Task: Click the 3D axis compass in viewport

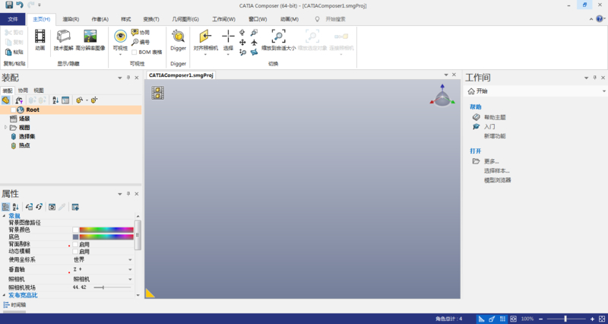Action: pos(442,96)
